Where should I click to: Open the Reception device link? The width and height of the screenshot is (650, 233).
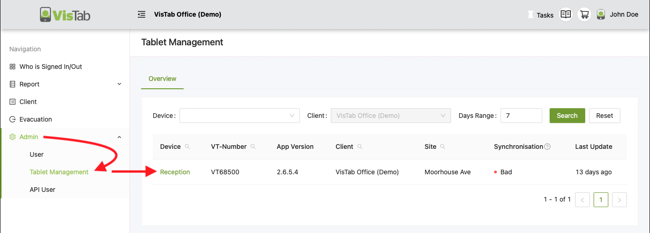click(x=175, y=172)
